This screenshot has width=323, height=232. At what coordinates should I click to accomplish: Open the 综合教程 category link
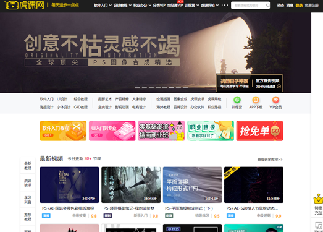[x=81, y=99]
